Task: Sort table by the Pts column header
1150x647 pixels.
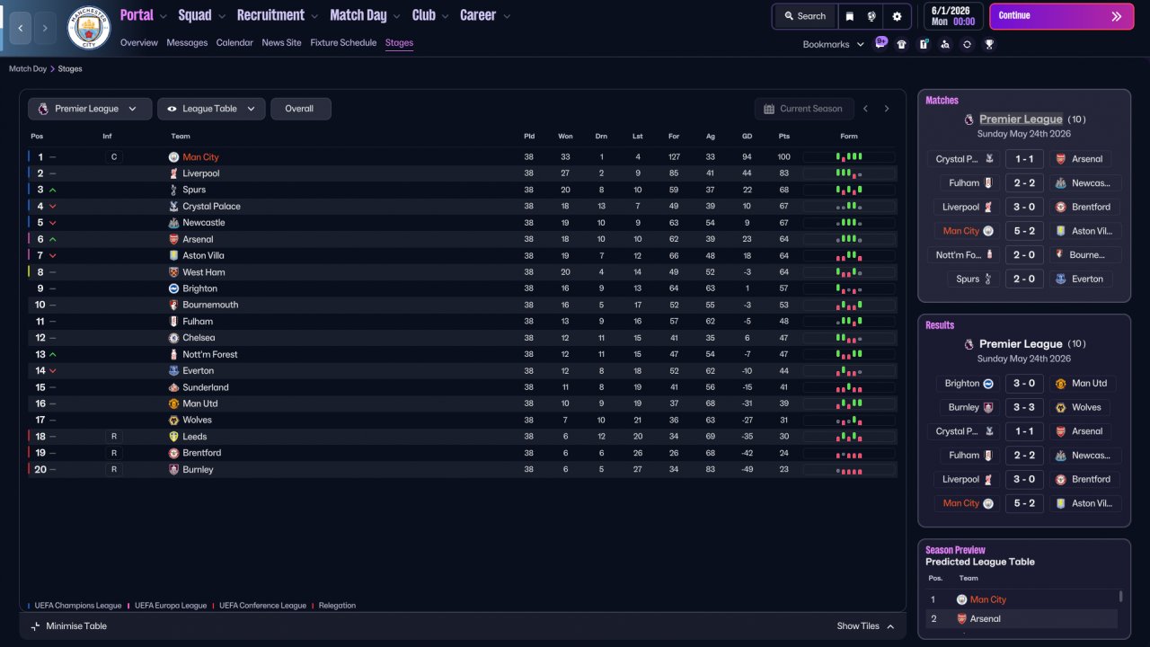Action: [x=784, y=137]
